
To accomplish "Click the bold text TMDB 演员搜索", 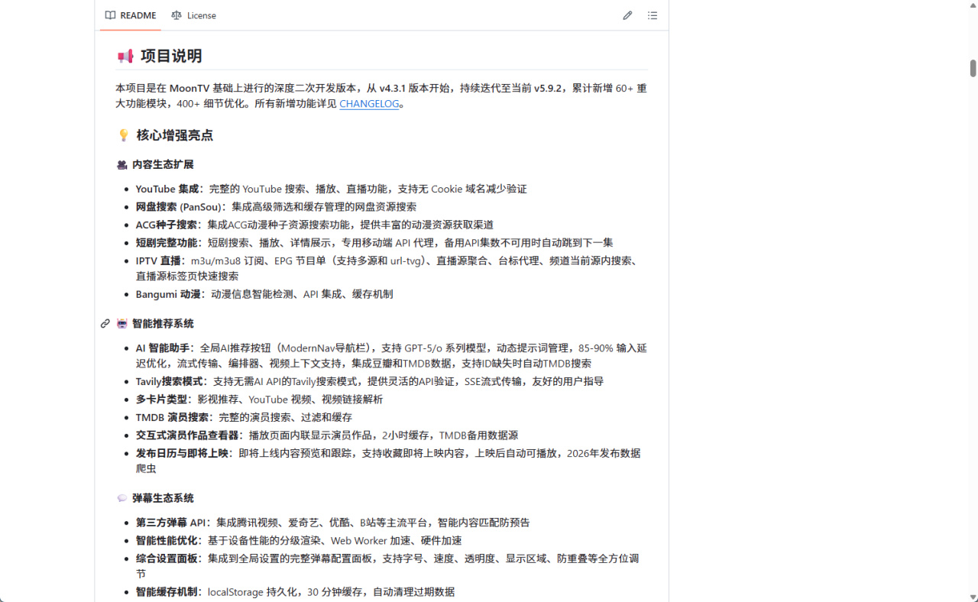I will click(x=172, y=417).
